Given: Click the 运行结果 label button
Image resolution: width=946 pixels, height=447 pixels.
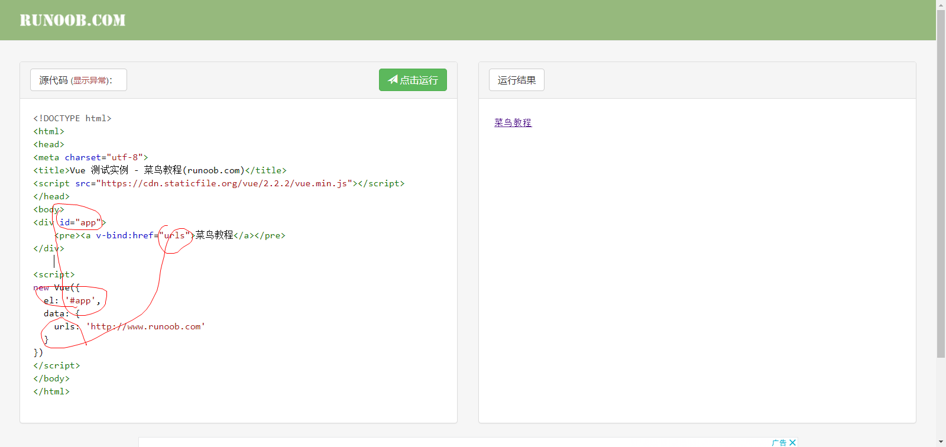Looking at the screenshot, I should (x=517, y=80).
